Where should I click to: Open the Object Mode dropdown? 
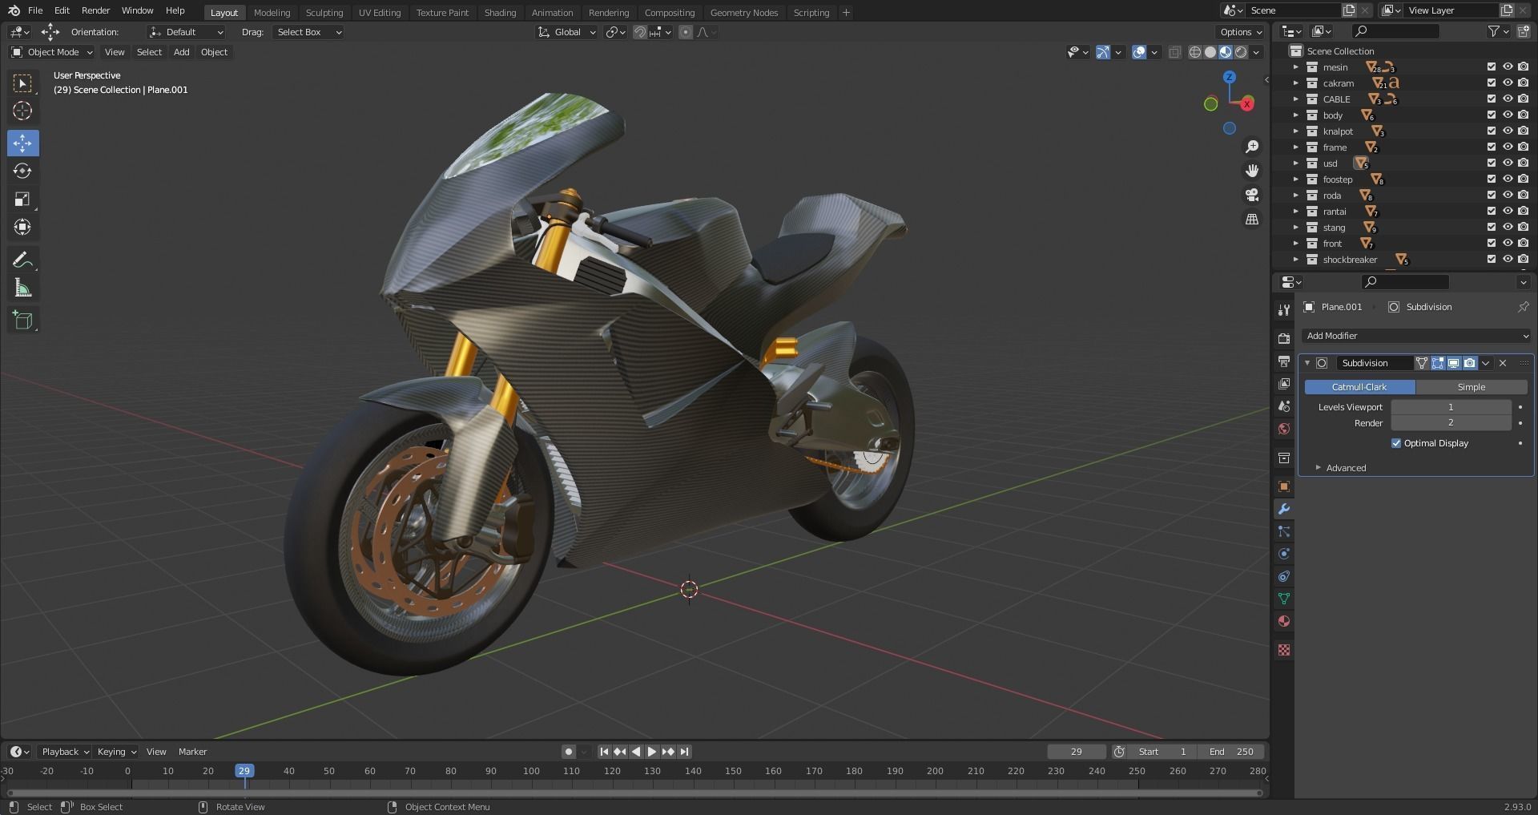coord(52,52)
